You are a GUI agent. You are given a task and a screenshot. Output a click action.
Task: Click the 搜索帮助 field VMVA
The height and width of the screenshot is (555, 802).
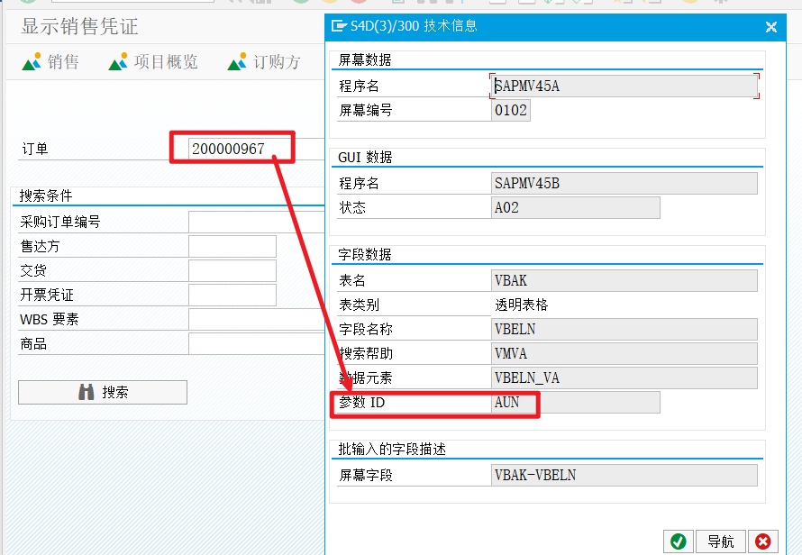624,353
